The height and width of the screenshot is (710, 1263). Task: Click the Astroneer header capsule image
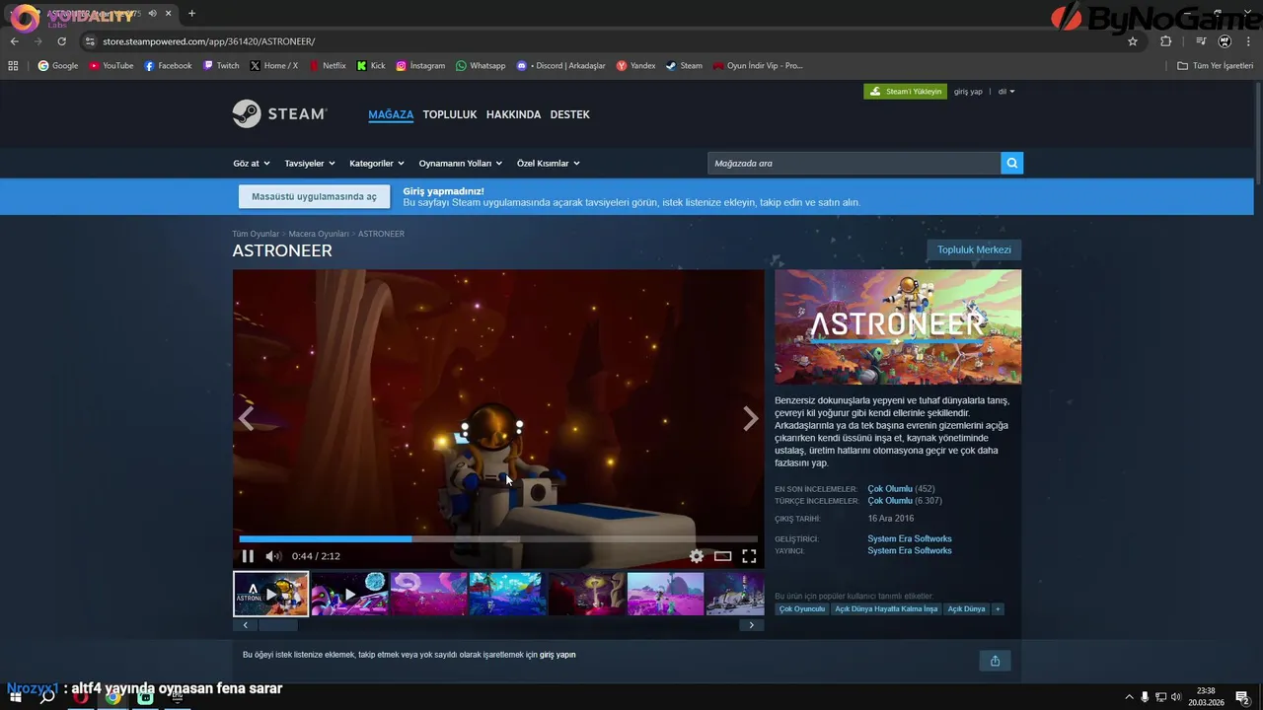(x=898, y=327)
